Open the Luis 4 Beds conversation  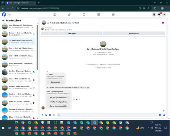pyautogui.click(x=18, y=26)
